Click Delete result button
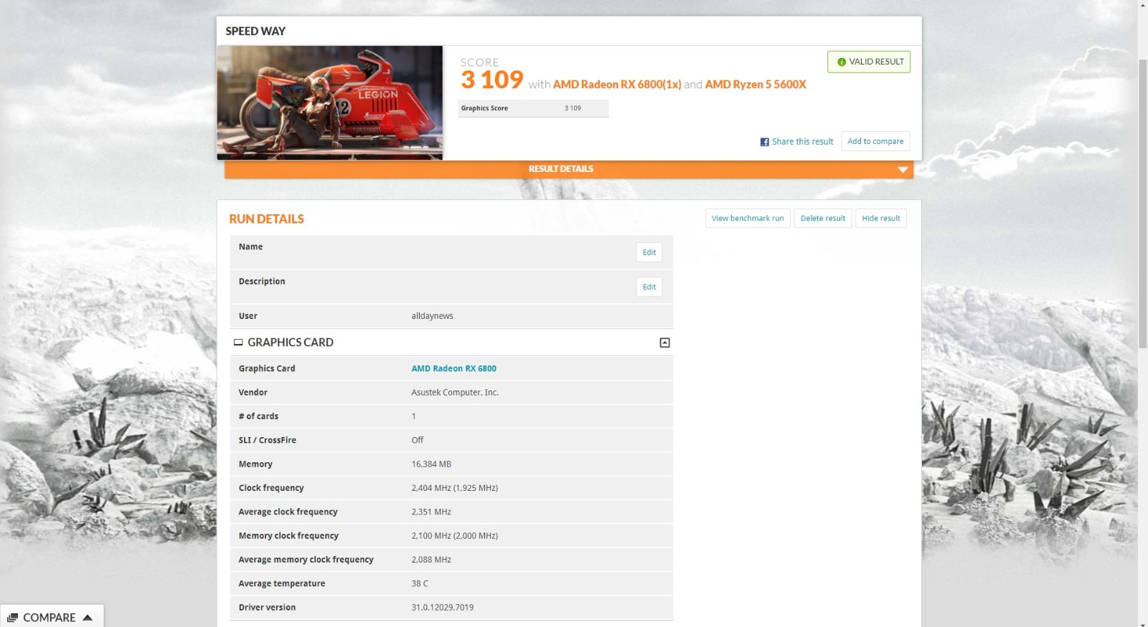The image size is (1148, 627). pos(823,219)
